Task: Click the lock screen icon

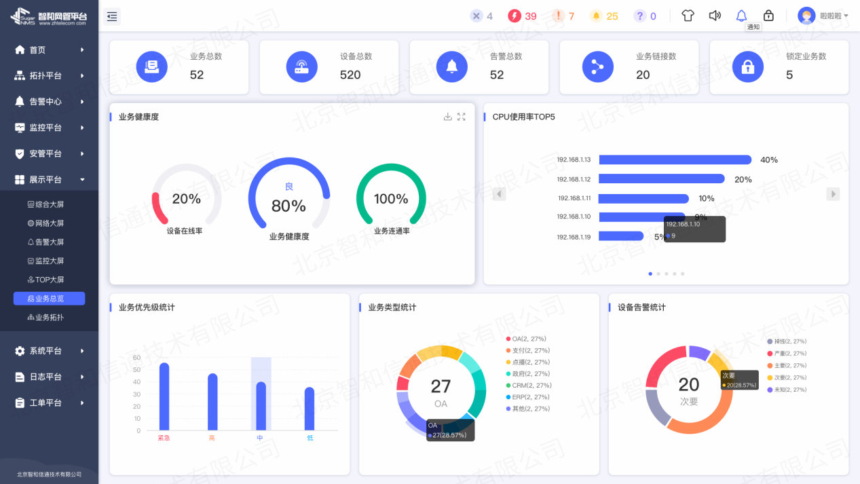Action: (x=768, y=16)
